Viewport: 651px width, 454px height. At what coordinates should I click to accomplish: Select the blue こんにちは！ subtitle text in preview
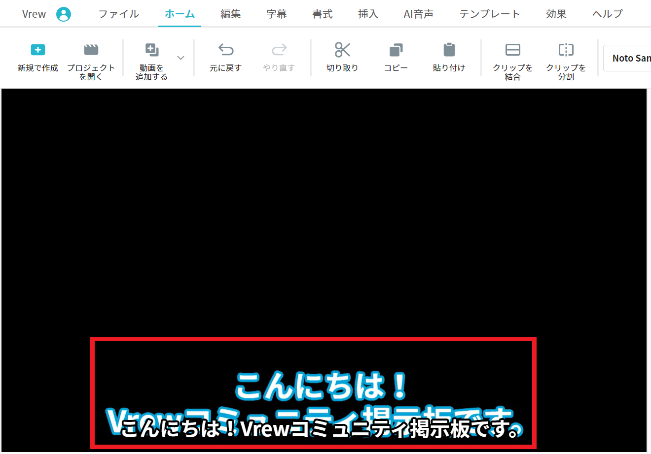pos(322,386)
